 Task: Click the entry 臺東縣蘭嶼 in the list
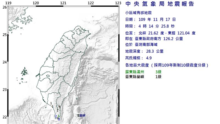coord(134,77)
